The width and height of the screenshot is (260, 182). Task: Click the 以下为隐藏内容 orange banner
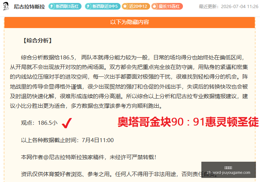tap(129, 22)
